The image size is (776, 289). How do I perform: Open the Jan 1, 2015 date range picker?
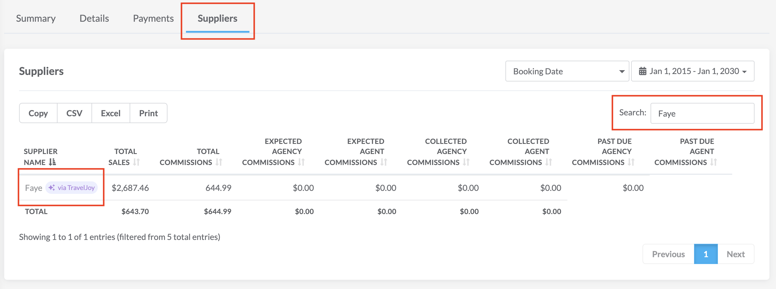pyautogui.click(x=693, y=71)
